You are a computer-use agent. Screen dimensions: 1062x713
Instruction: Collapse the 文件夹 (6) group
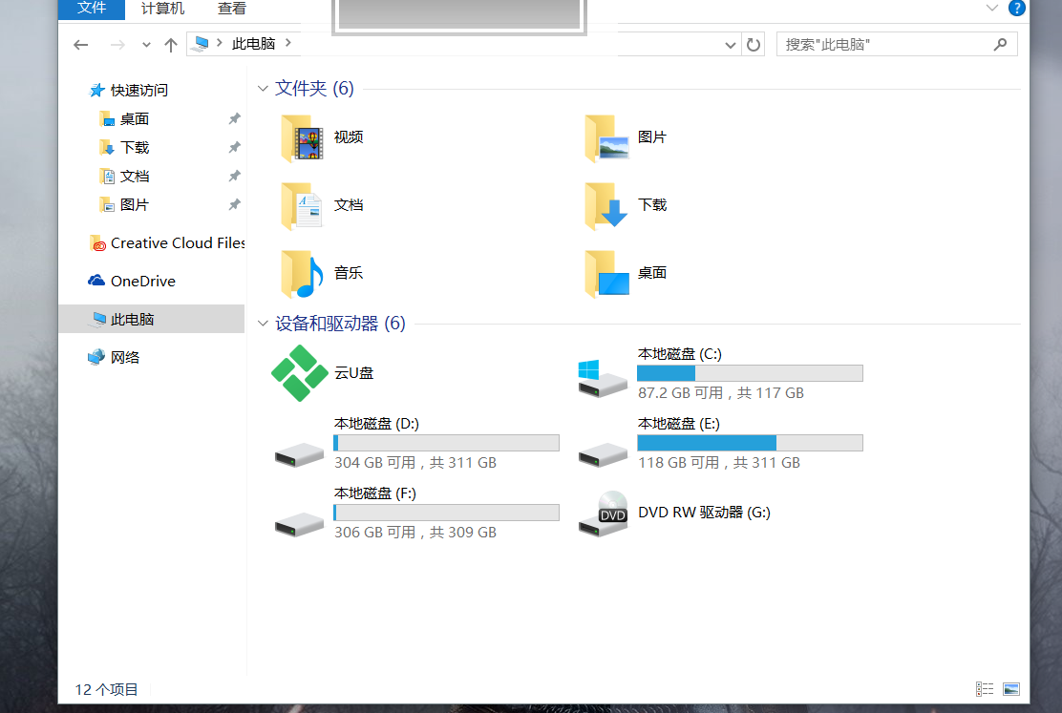pos(263,89)
